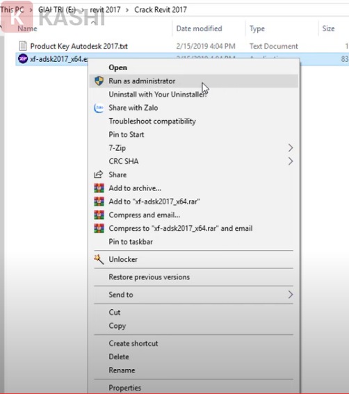Click the Zalo icon in context menu
The height and width of the screenshot is (394, 349).
pyautogui.click(x=99, y=108)
